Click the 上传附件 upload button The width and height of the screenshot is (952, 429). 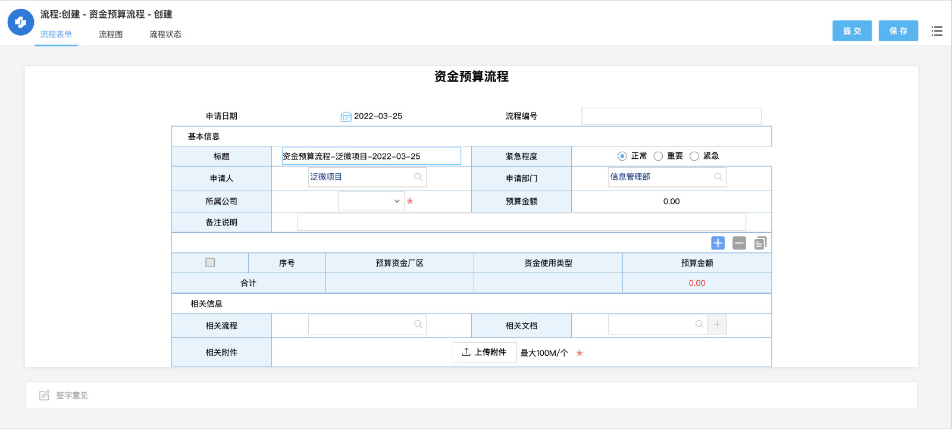point(484,352)
